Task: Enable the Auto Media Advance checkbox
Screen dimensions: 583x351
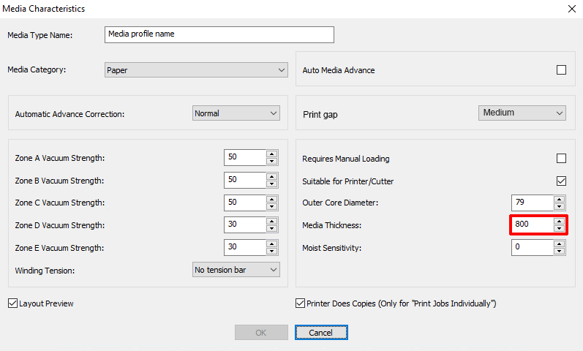Action: (x=562, y=70)
